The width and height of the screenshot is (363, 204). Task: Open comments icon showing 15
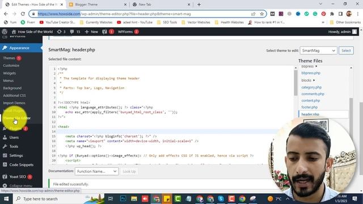click(75, 32)
